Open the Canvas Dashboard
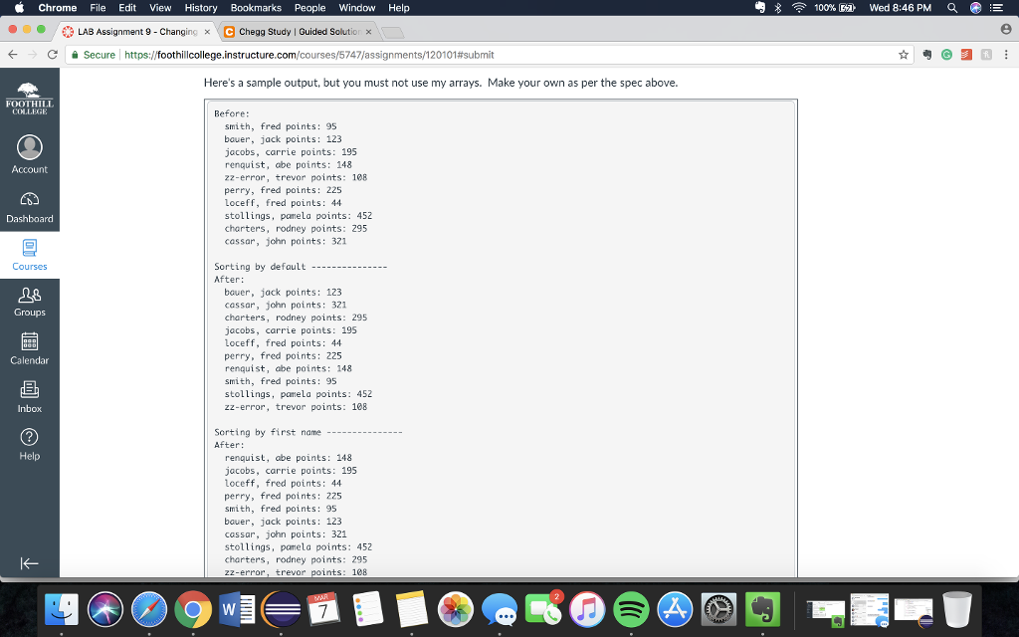1019x637 pixels. 29,207
